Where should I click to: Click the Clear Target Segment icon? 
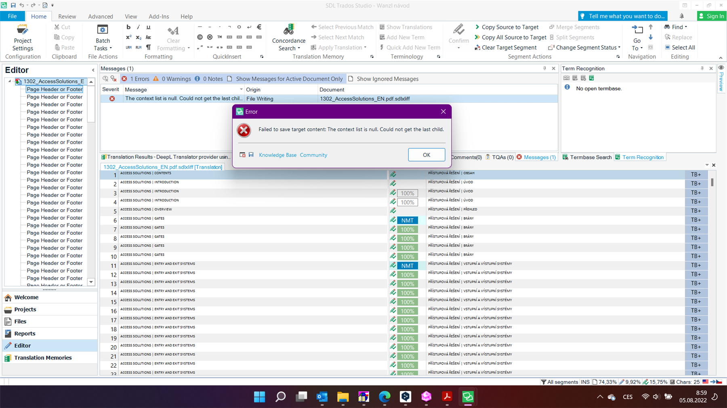tap(478, 47)
